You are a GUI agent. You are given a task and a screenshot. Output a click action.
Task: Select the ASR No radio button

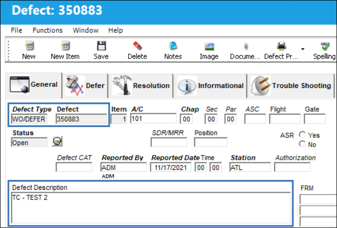[x=302, y=144]
